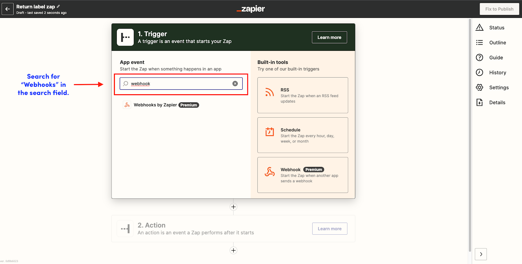Choose the RSS built-in trigger card
This screenshot has height=264, width=522.
[x=302, y=95]
